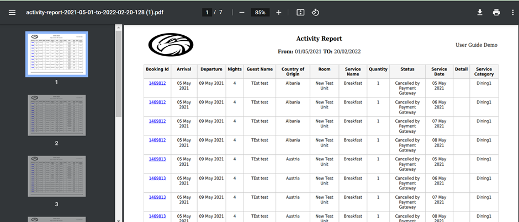Open the more actions three-dot menu
This screenshot has height=222, width=519.
(x=512, y=13)
